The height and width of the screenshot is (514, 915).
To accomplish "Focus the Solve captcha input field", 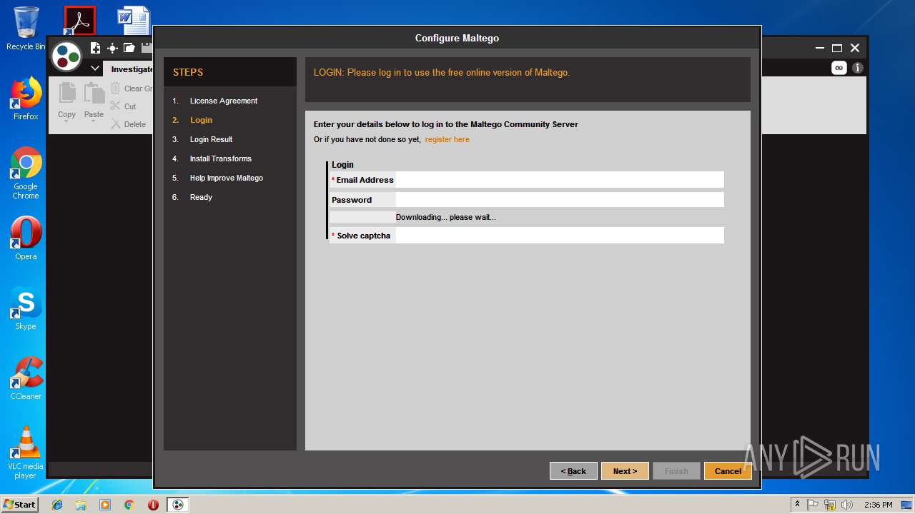I will (560, 236).
